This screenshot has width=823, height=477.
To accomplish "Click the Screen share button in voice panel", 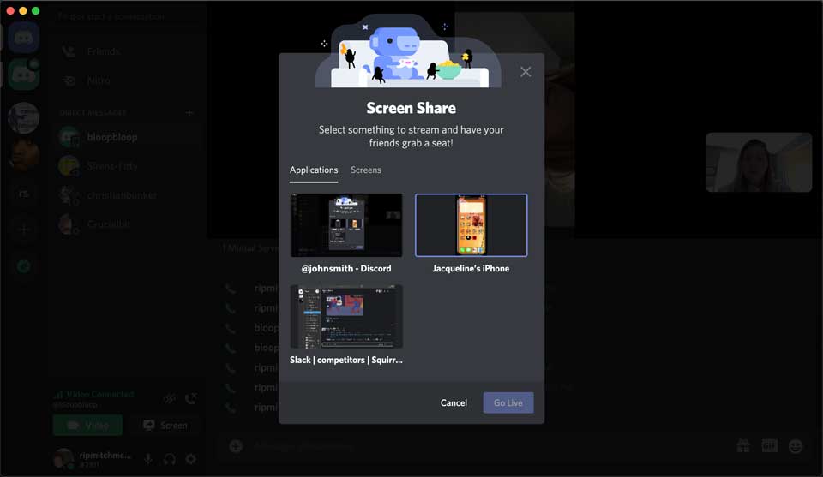I will [165, 425].
